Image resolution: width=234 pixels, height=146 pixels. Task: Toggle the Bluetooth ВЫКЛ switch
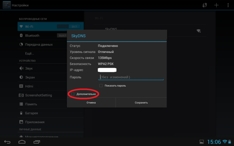[x=62, y=35]
